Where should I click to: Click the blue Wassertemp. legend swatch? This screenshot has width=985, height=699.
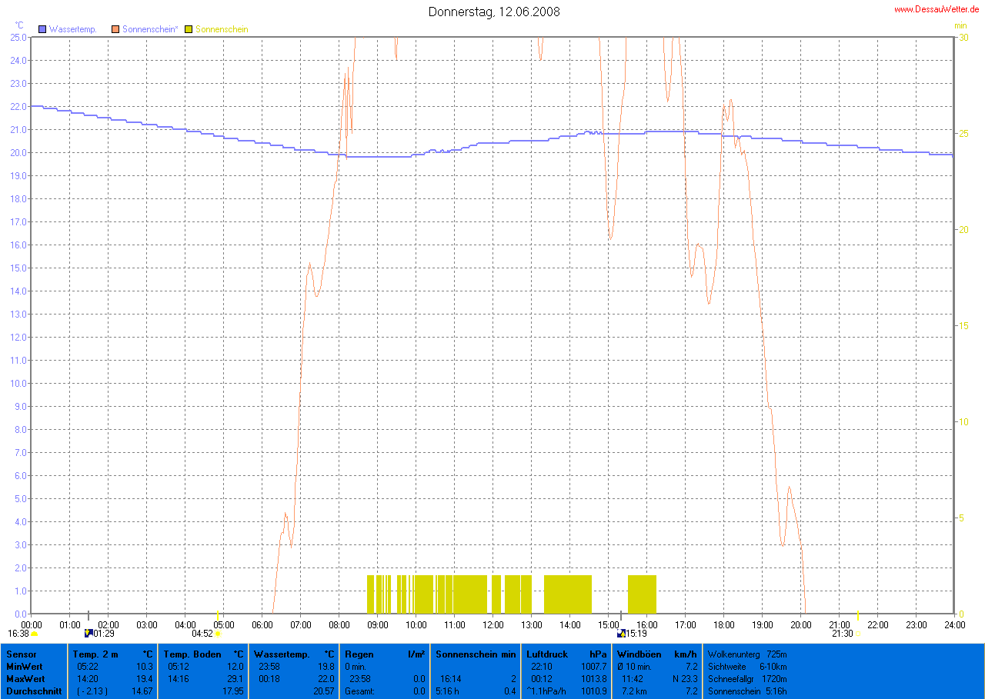[43, 29]
